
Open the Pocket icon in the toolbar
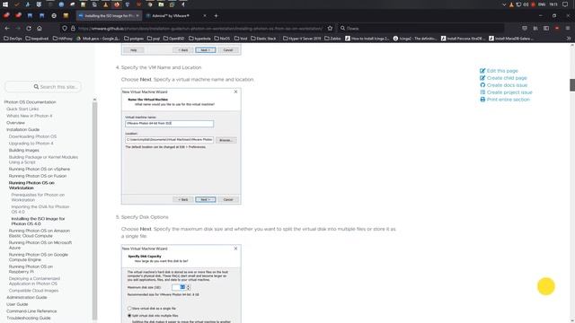click(x=525, y=28)
